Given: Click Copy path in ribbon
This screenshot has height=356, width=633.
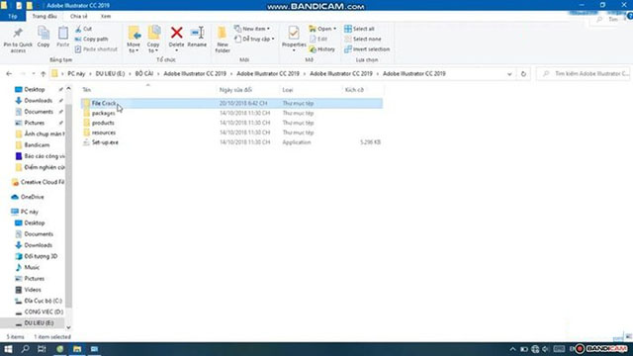Looking at the screenshot, I should 91,39.
